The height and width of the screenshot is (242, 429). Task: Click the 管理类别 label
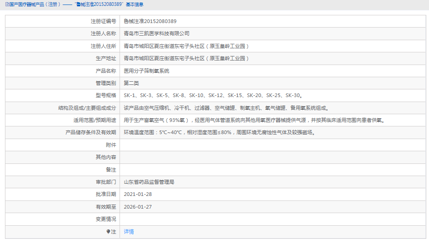tap(106, 83)
